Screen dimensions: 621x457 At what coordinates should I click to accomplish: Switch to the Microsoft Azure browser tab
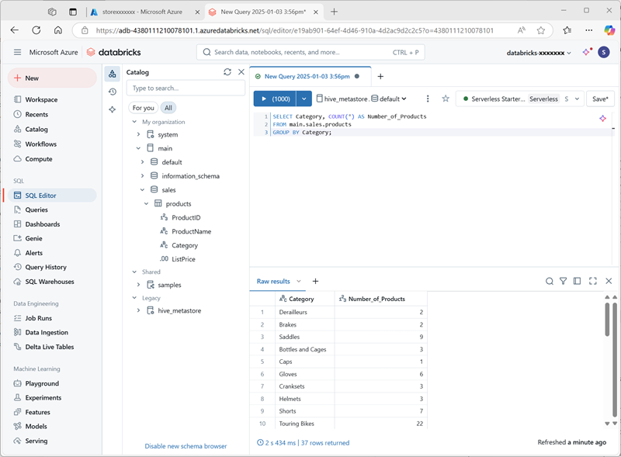point(142,12)
